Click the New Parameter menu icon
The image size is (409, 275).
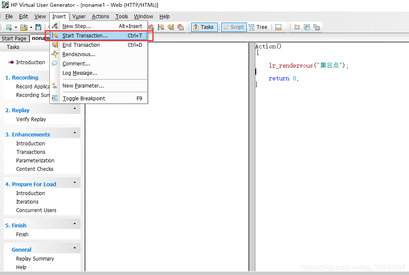55,85
